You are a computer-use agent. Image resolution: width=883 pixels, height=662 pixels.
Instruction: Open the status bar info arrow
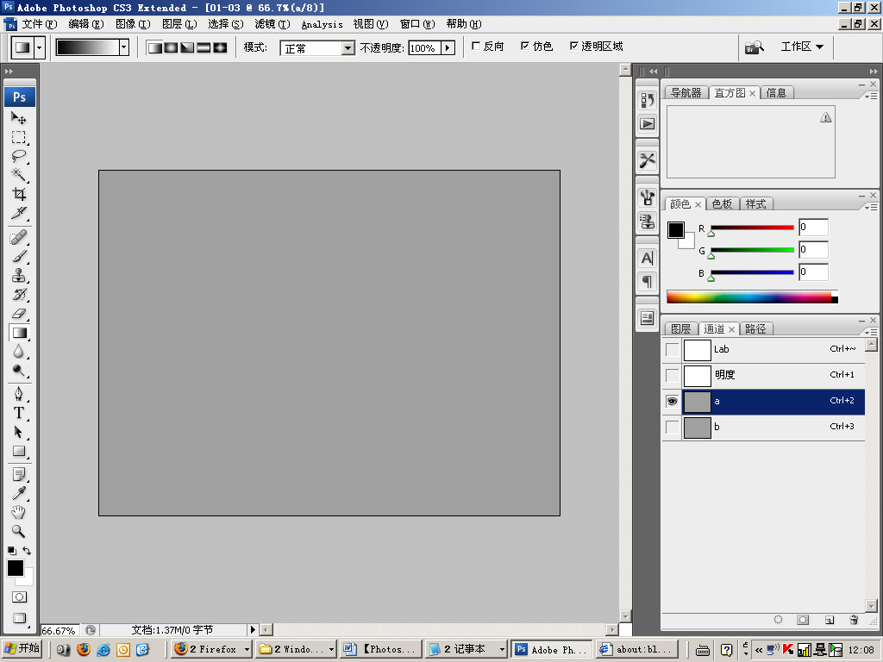pos(253,629)
